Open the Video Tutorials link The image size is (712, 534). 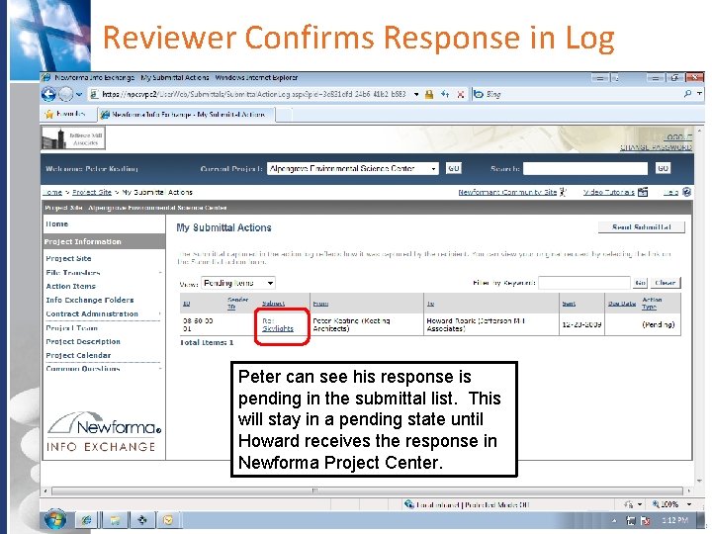click(608, 192)
